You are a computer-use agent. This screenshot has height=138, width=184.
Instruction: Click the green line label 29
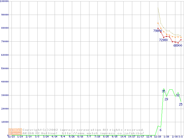[x=166, y=99]
